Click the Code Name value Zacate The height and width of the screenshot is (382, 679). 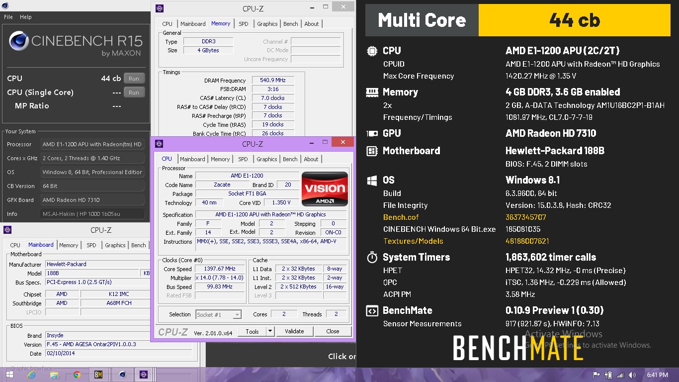pos(222,185)
